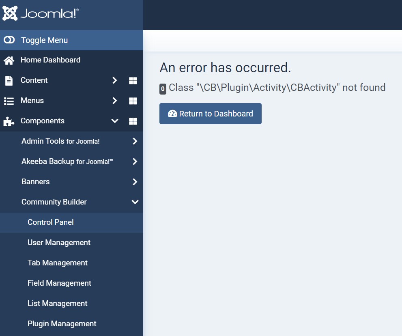Open the Content dashboard grid icon

click(133, 80)
